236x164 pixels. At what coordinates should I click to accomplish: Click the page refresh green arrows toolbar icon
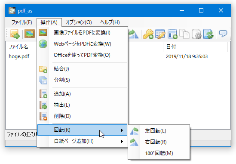[x=208, y=34]
